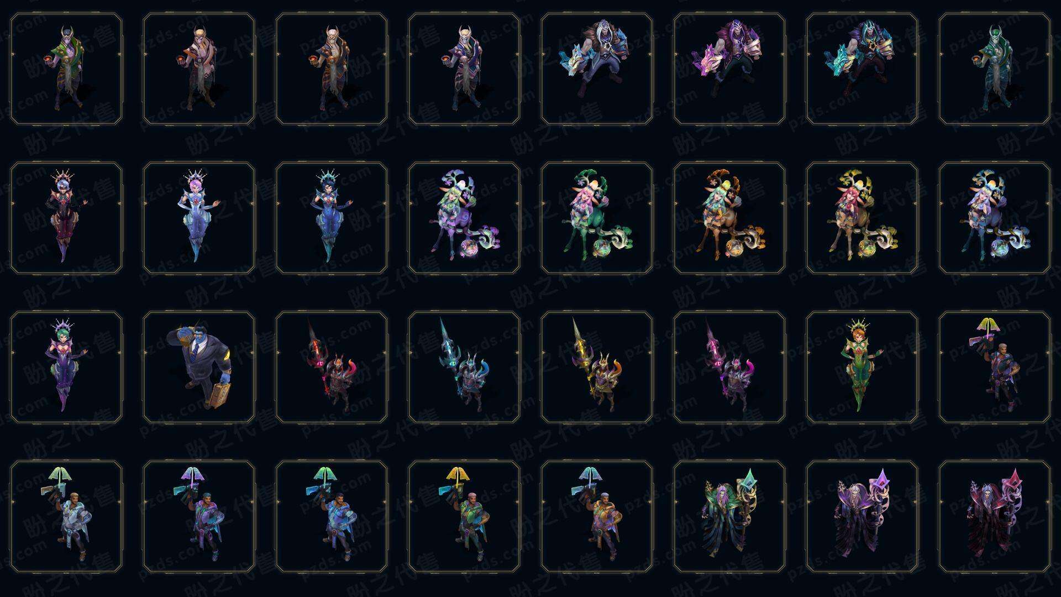Screen dimensions: 1061x597
Task: Pick the green-haired crowned woman in purple
Action: (x=66, y=367)
